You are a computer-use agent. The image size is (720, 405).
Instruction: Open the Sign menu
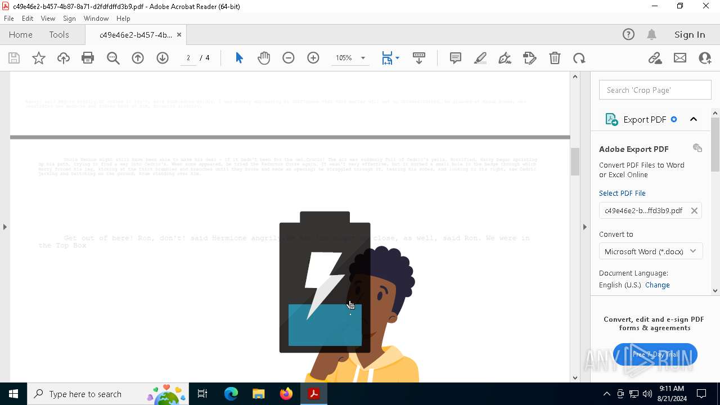tap(69, 18)
